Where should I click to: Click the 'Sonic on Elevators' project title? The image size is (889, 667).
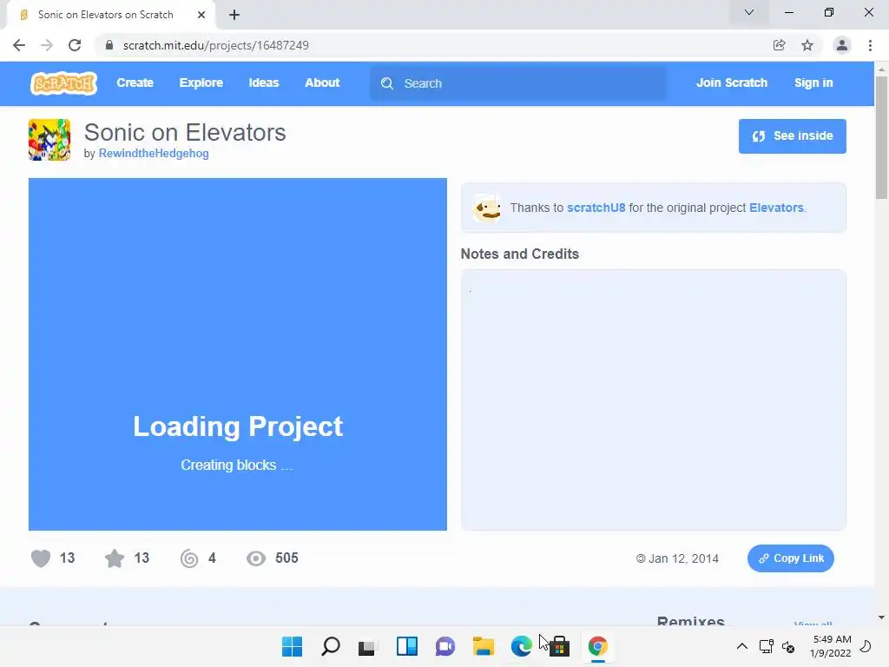(x=185, y=133)
